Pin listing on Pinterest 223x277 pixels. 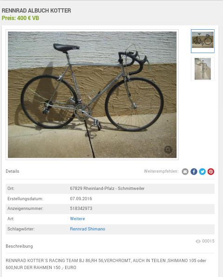(211, 171)
